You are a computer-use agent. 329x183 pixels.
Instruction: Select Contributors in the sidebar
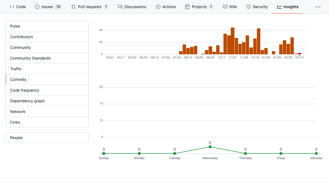point(47,37)
